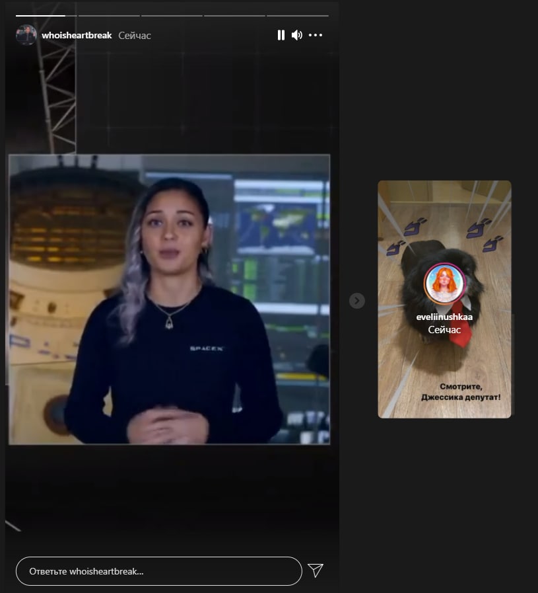Click the 'Сейчас' label under eveliinushkaa
Screen dimensions: 538x593
pos(444,330)
